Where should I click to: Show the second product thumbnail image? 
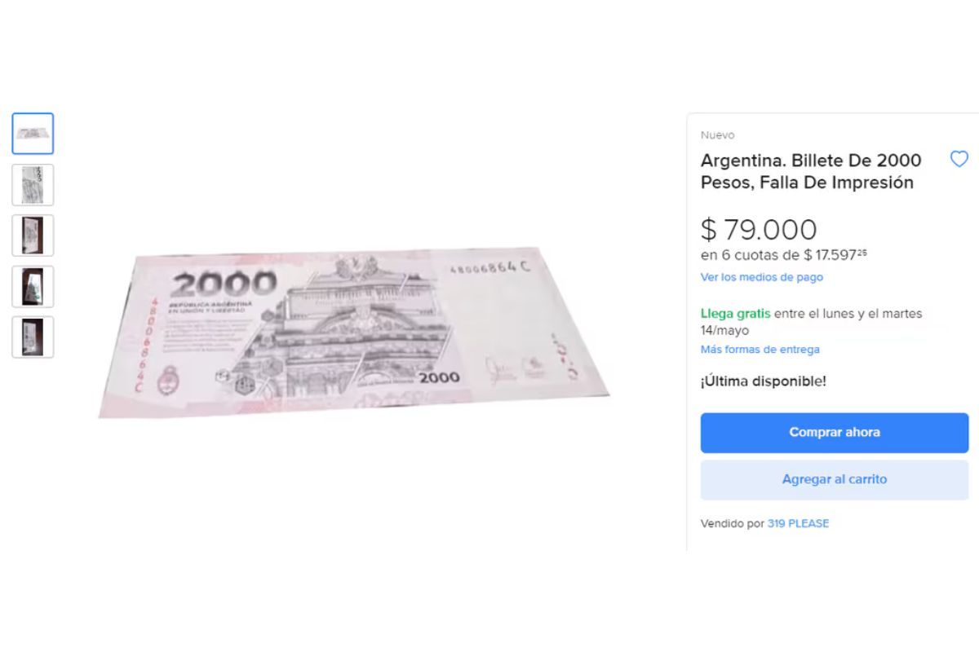coord(33,185)
